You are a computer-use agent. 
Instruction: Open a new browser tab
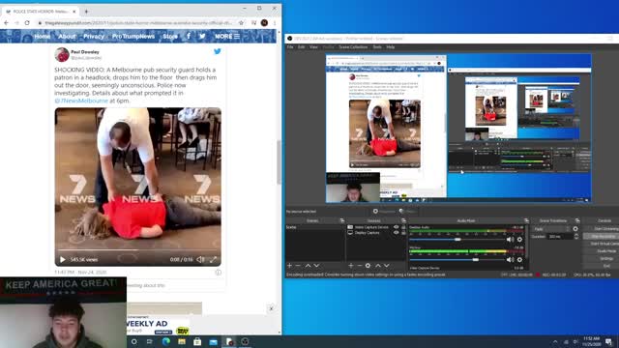[x=86, y=12]
